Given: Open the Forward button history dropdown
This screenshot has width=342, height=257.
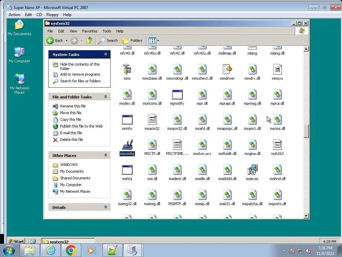Looking at the screenshot, I should click(81, 40).
